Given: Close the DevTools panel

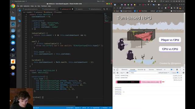Looking at the screenshot, I should click(x=183, y=70).
